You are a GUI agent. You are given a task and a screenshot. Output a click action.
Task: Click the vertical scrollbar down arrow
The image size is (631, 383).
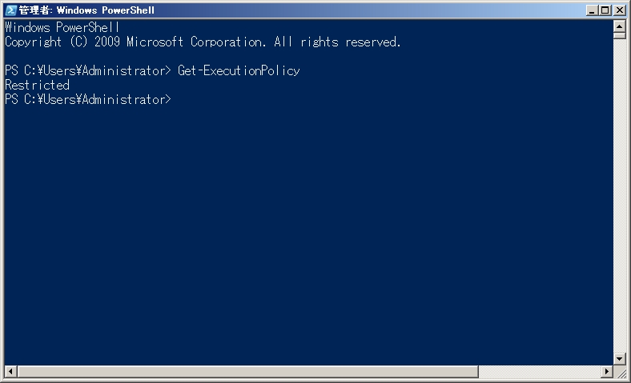619,359
